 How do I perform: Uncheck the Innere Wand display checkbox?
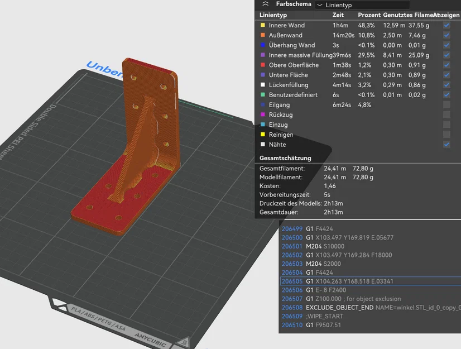coord(446,25)
